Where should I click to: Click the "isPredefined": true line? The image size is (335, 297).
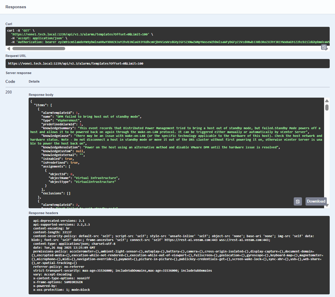tap(60, 163)
